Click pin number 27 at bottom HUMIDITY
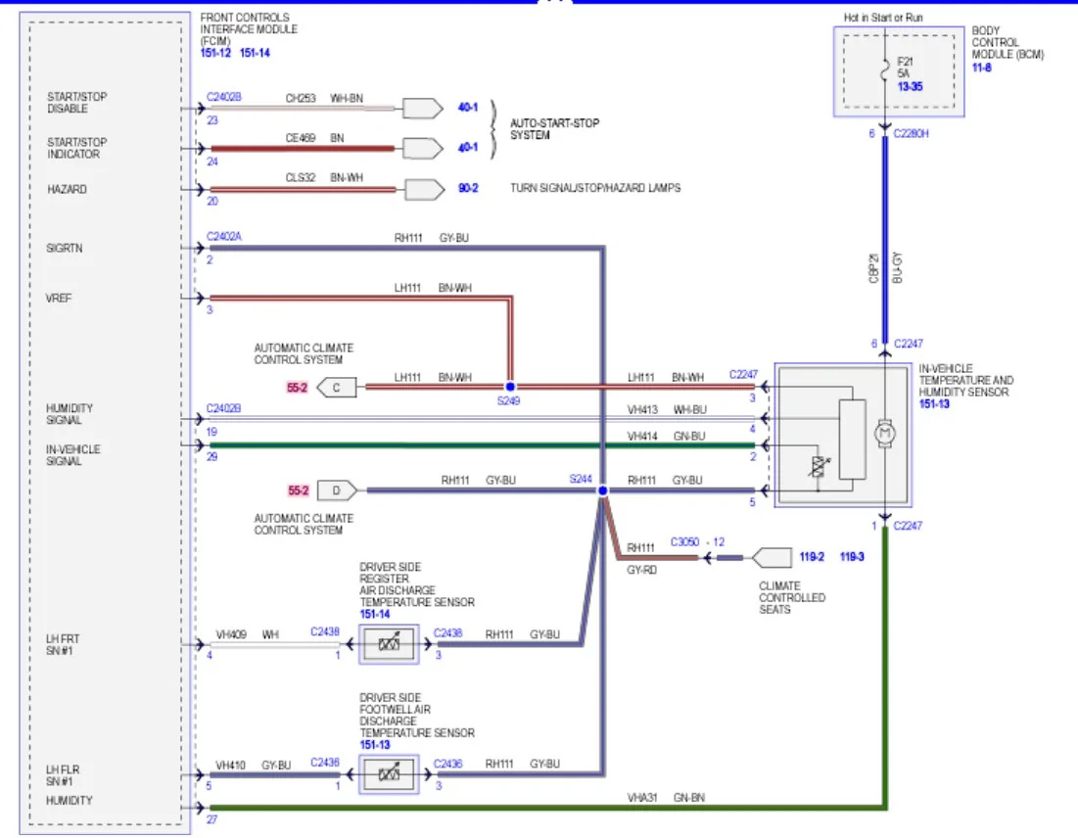The width and height of the screenshot is (1078, 838). 211,819
